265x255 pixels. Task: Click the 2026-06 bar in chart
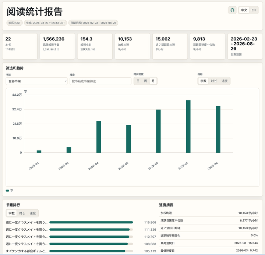[158, 131]
